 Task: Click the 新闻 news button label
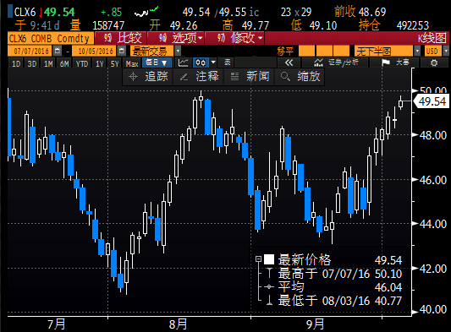(x=258, y=77)
